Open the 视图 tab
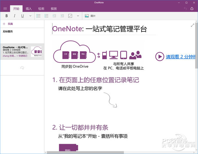Screen dimensions: 198x154 coord(54,9)
